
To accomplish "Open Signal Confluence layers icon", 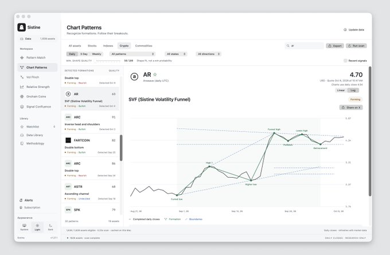I will coord(22,107).
